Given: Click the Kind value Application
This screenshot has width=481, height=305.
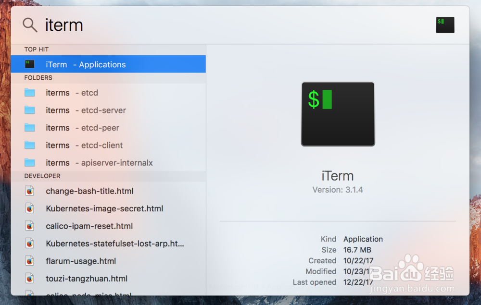Looking at the screenshot, I should coord(363,239).
